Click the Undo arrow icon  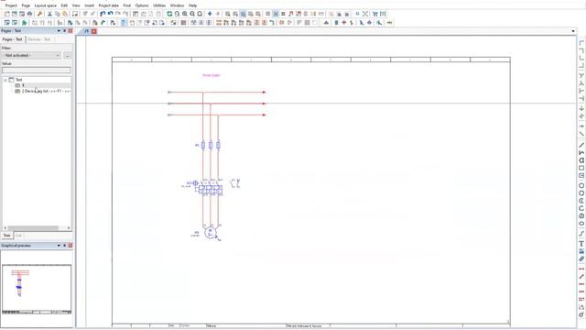[110, 14]
